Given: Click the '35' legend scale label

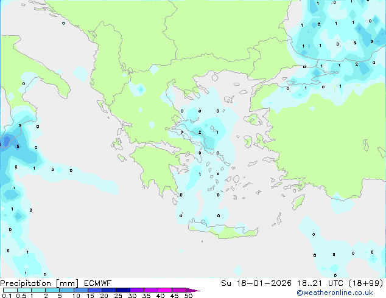Looking at the screenshot, I should pos(146,296).
